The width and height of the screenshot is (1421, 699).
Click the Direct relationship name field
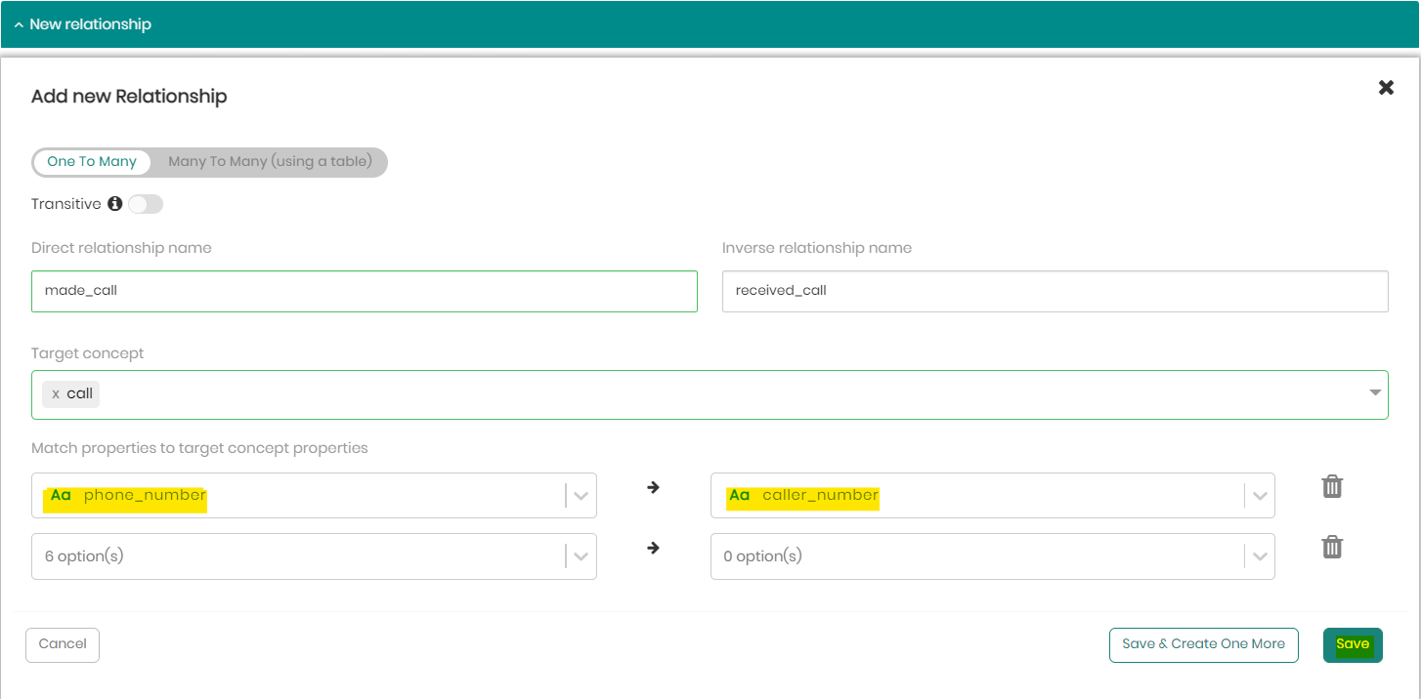(364, 291)
